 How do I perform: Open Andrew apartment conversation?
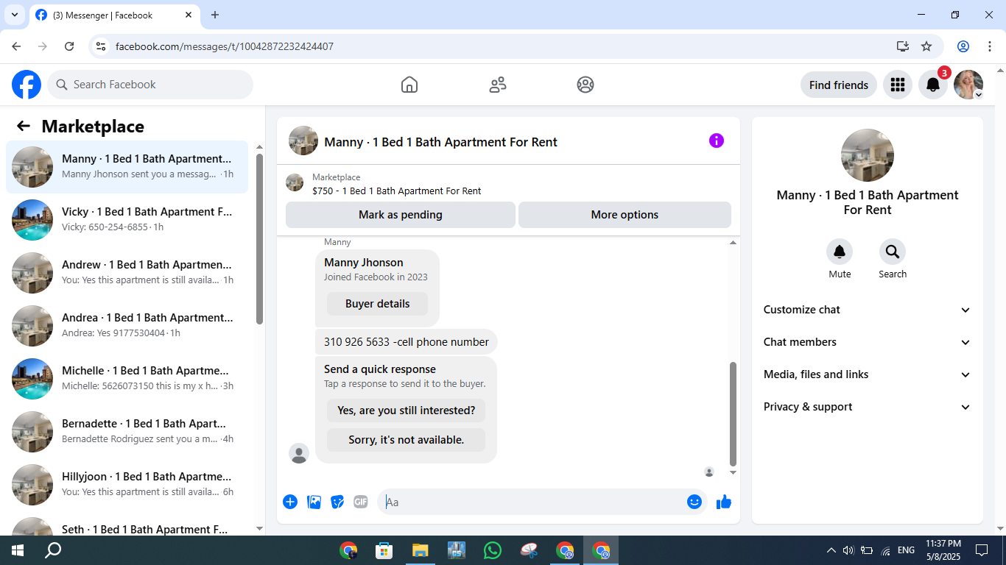(x=127, y=273)
